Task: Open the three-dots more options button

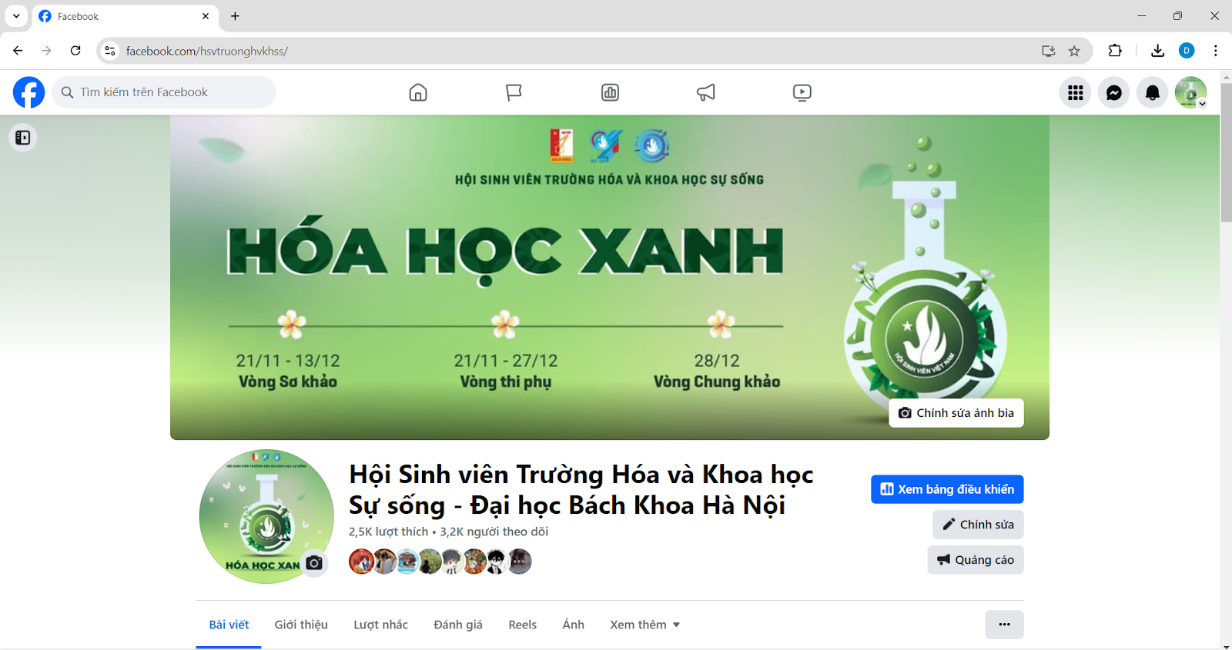Action: pos(1004,625)
